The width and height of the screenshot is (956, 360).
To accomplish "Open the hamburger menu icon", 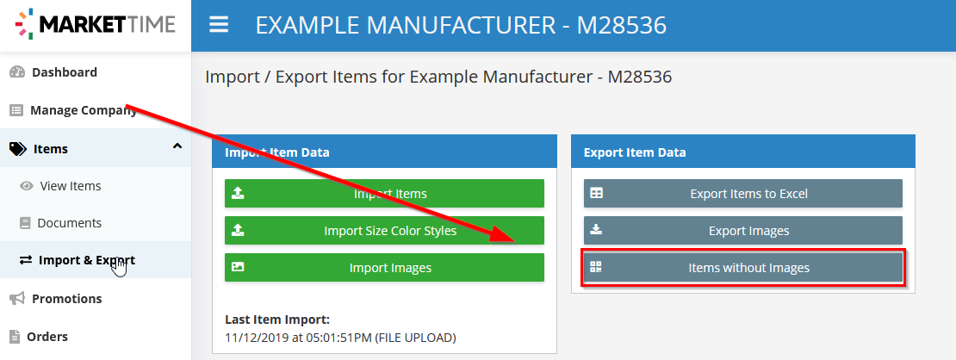I will point(218,25).
